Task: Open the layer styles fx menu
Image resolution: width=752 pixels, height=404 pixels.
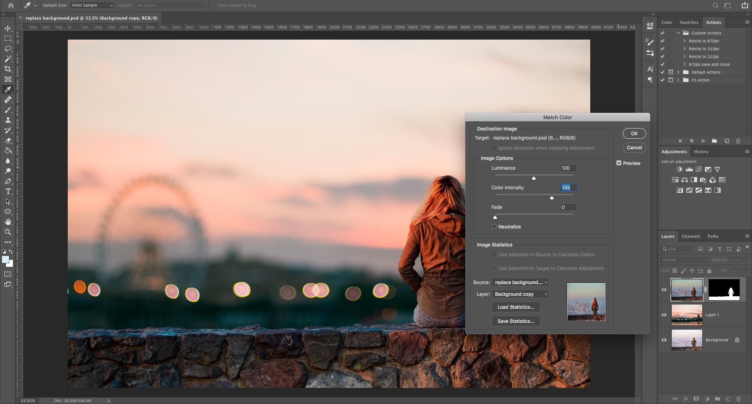Action: tap(685, 399)
